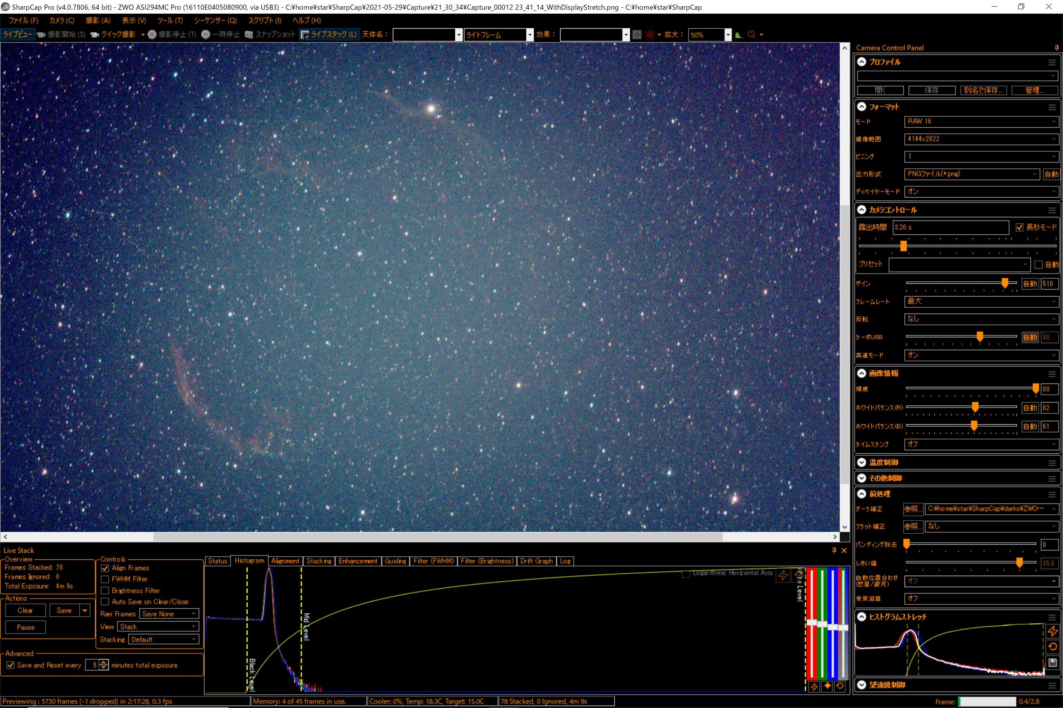Open the ツール (T) menu
This screenshot has width=1063, height=708.
pyautogui.click(x=169, y=20)
